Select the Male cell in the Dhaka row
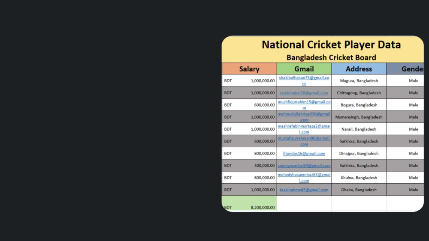 (x=405, y=190)
